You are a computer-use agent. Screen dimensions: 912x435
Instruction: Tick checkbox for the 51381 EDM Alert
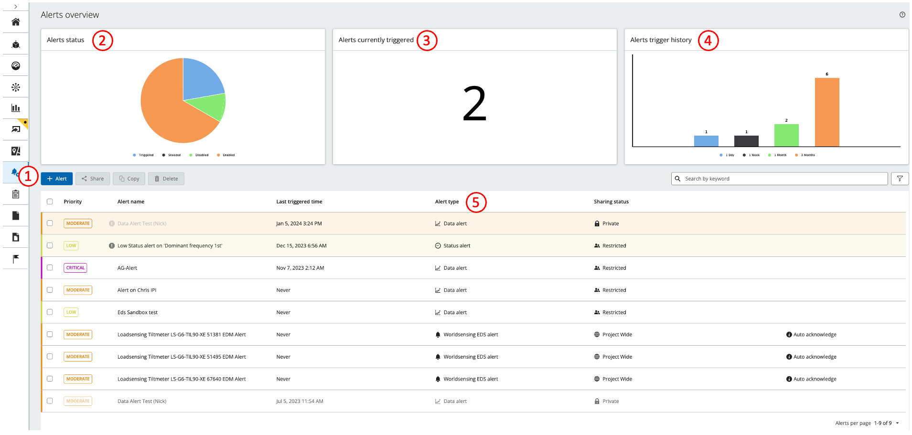(50, 334)
